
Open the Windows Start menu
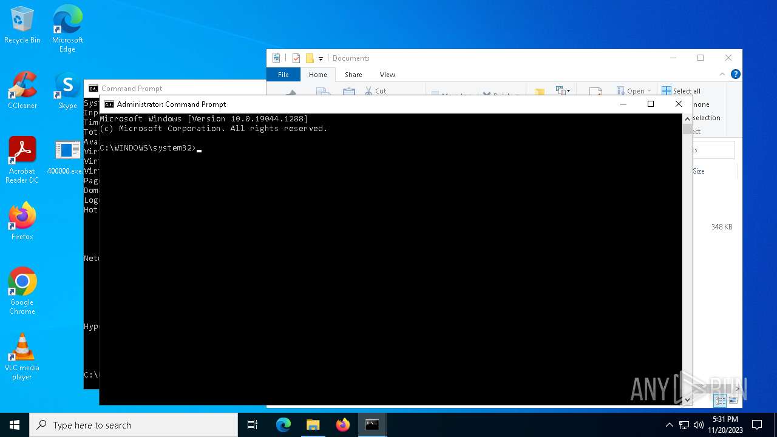(x=15, y=425)
